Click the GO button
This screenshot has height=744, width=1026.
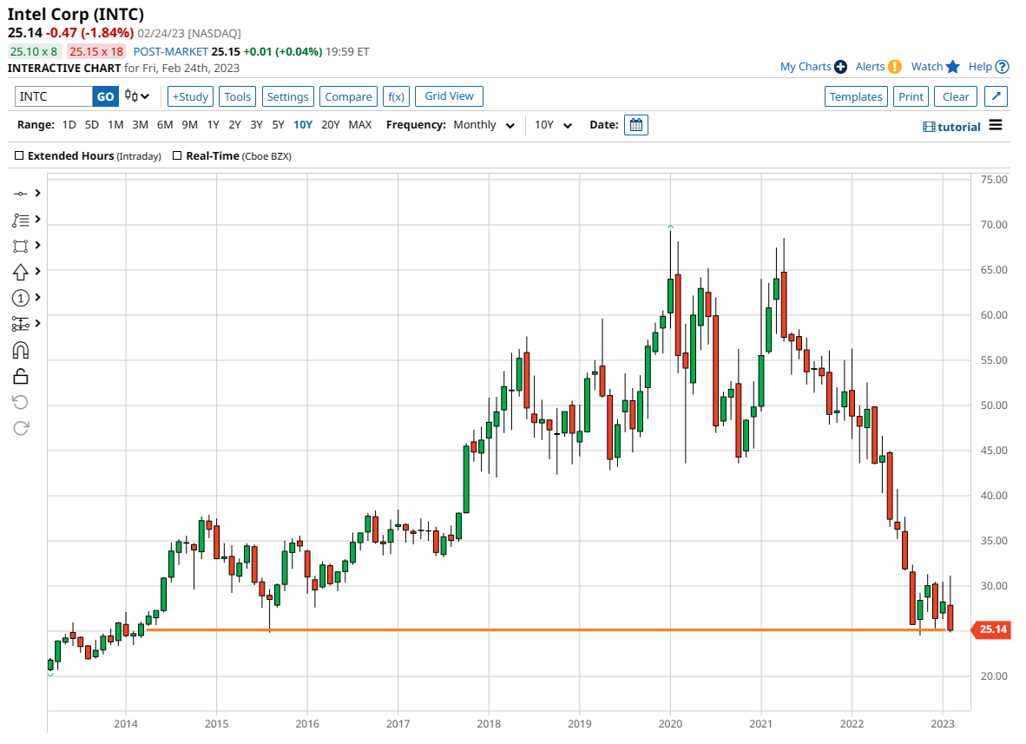tap(105, 97)
